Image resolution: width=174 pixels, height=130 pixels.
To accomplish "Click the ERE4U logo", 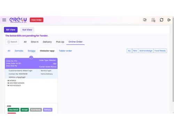I will (x=18, y=20).
